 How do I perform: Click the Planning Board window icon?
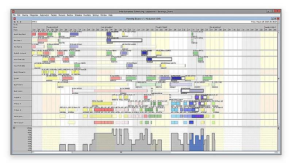15,18
